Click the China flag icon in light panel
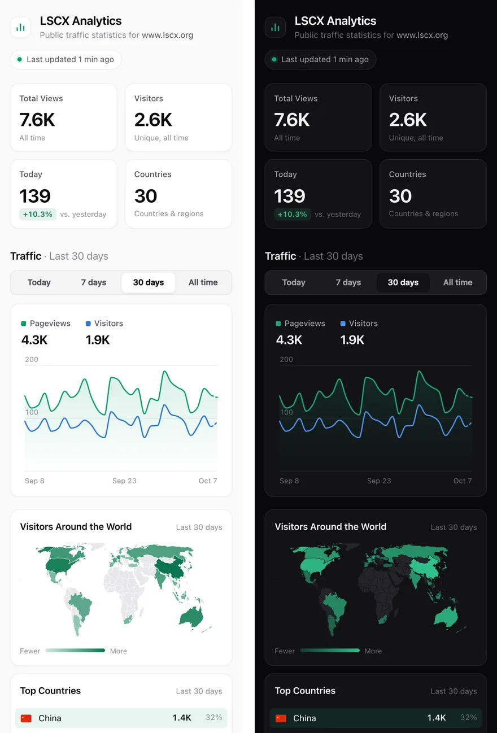Screen dimensions: 497x733 (26, 718)
